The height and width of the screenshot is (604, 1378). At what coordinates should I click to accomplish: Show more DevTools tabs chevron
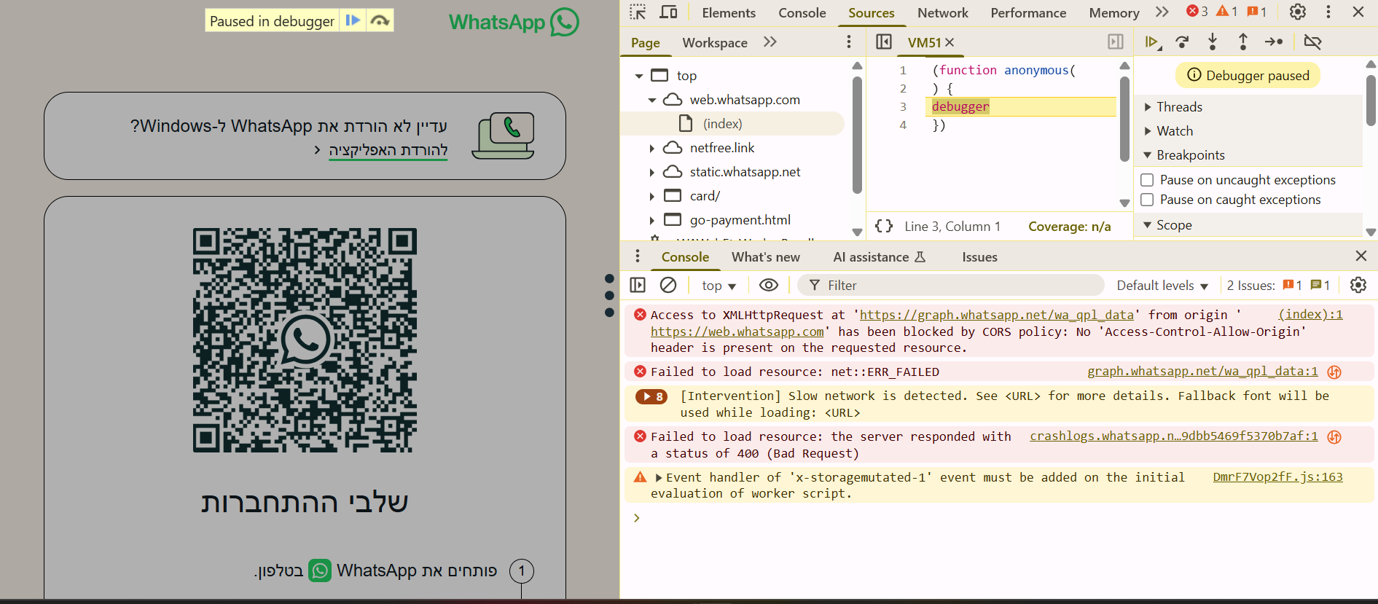click(x=1162, y=12)
